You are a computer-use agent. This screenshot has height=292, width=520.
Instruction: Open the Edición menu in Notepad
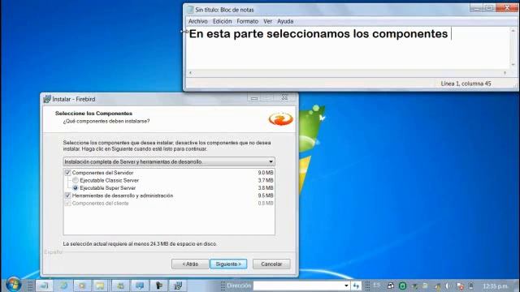click(222, 21)
